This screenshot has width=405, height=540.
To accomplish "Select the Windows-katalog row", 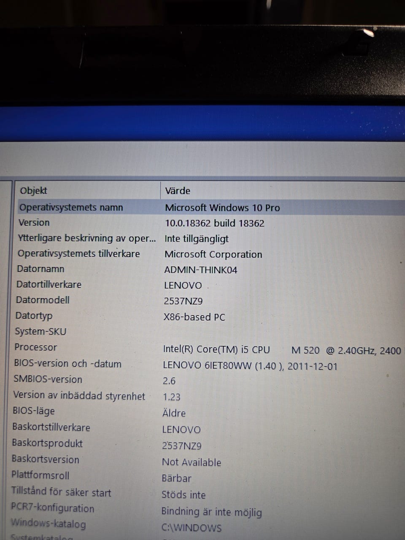I will click(x=48, y=524).
